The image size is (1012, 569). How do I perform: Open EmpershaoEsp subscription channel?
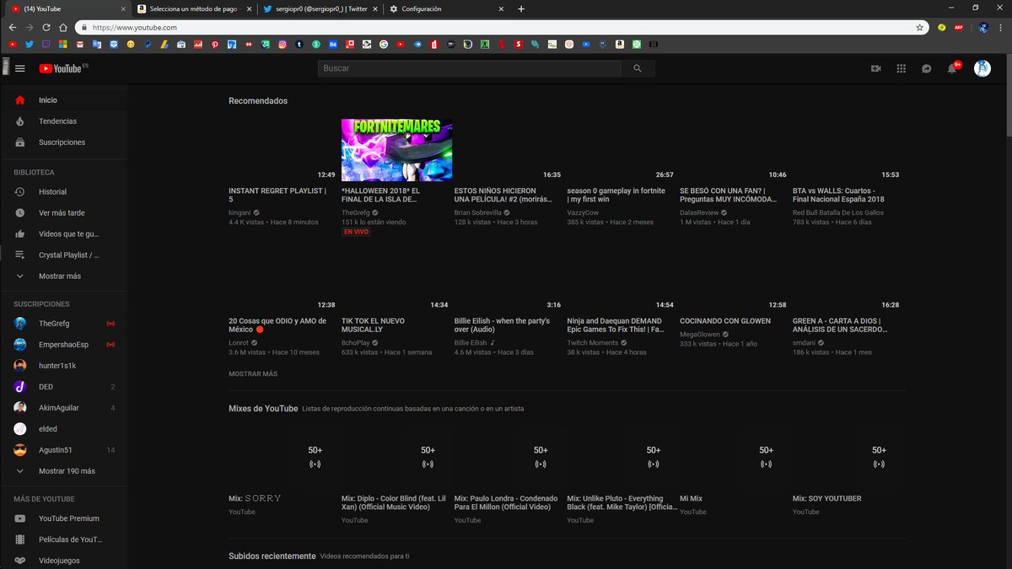(64, 345)
